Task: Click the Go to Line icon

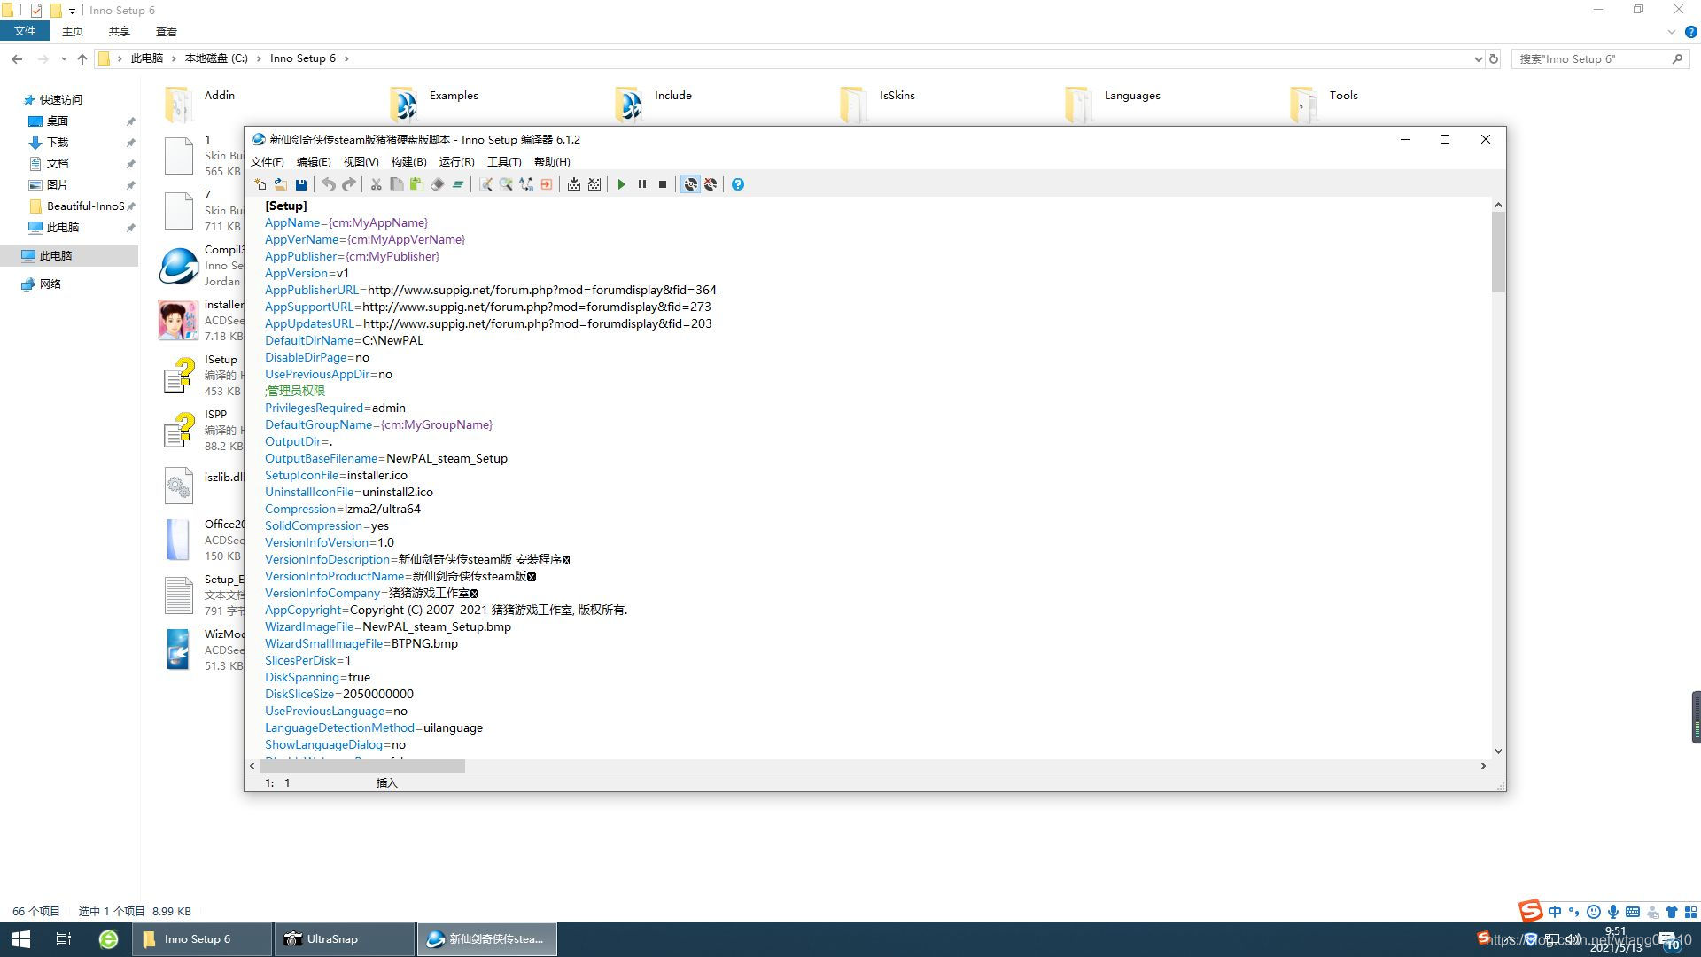Action: (x=547, y=184)
